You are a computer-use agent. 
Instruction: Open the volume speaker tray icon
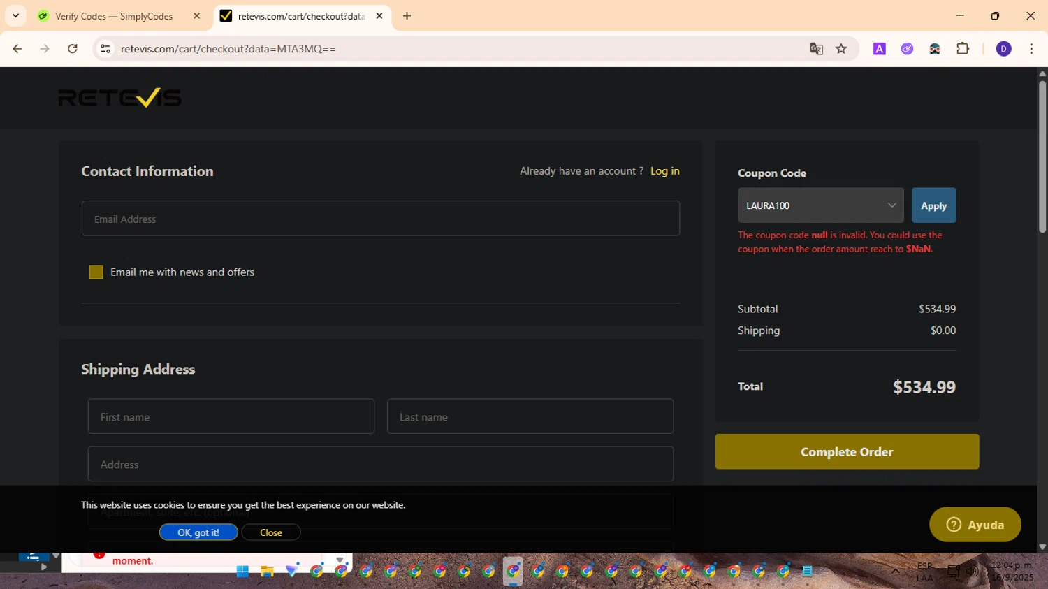coord(972,572)
